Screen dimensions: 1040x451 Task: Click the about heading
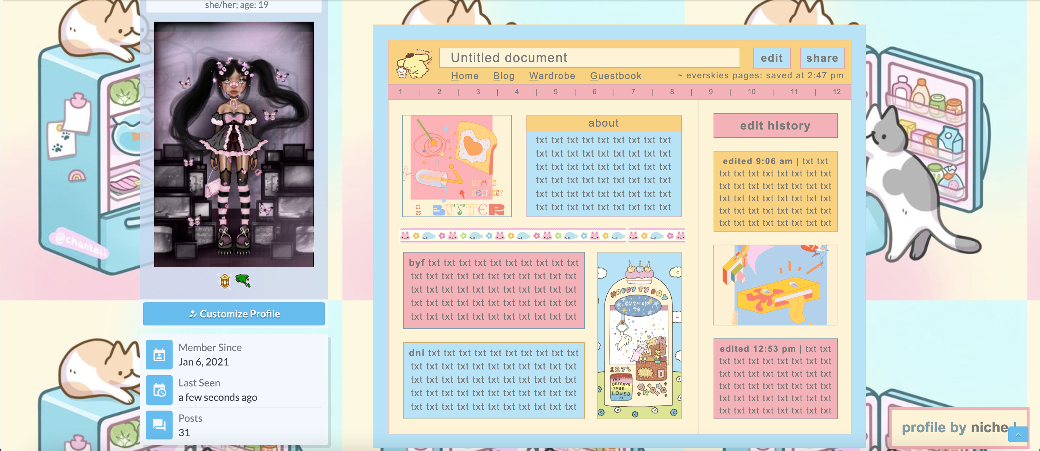(603, 123)
